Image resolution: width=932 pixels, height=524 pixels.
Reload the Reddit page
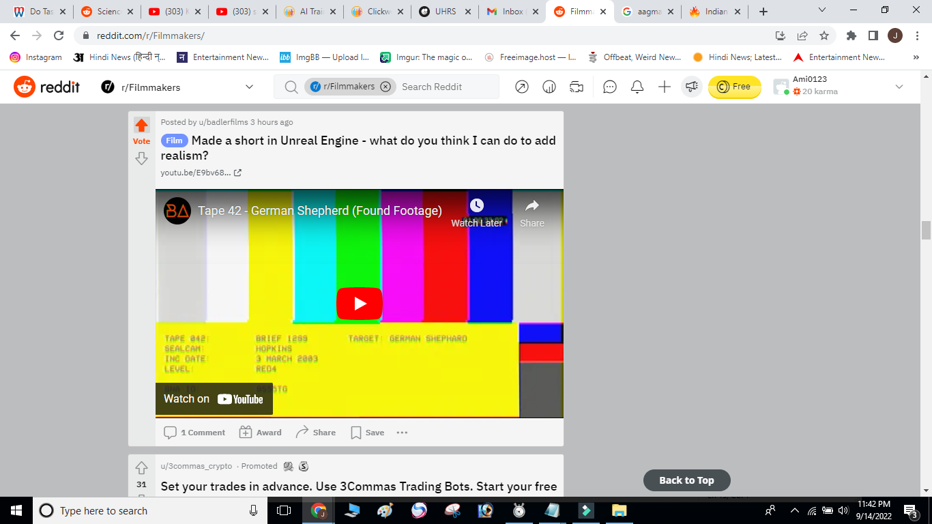point(59,35)
